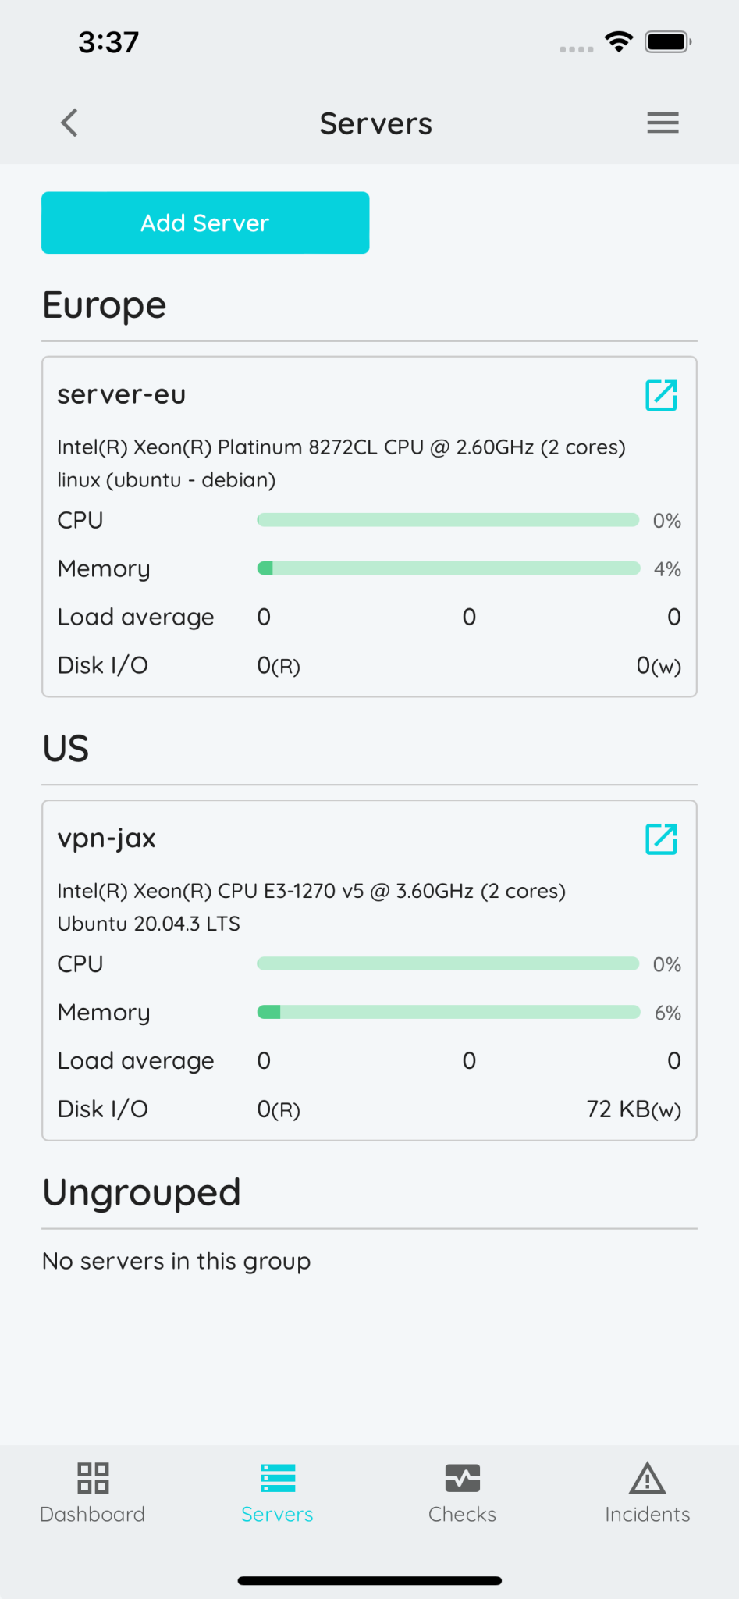The height and width of the screenshot is (1599, 739).
Task: Open the external link icon for vpn-jax
Action: (661, 839)
